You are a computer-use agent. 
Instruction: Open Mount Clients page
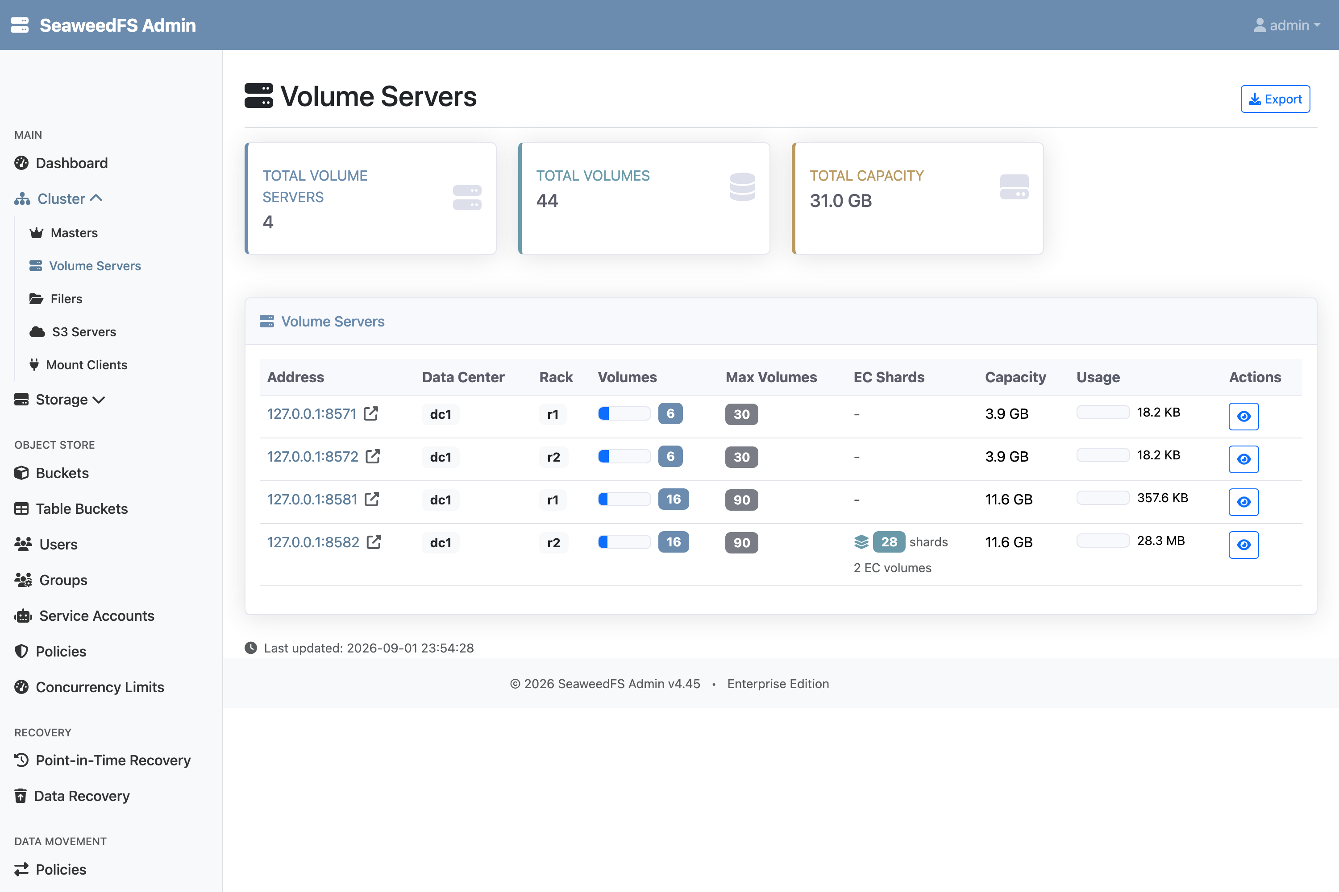(79, 365)
